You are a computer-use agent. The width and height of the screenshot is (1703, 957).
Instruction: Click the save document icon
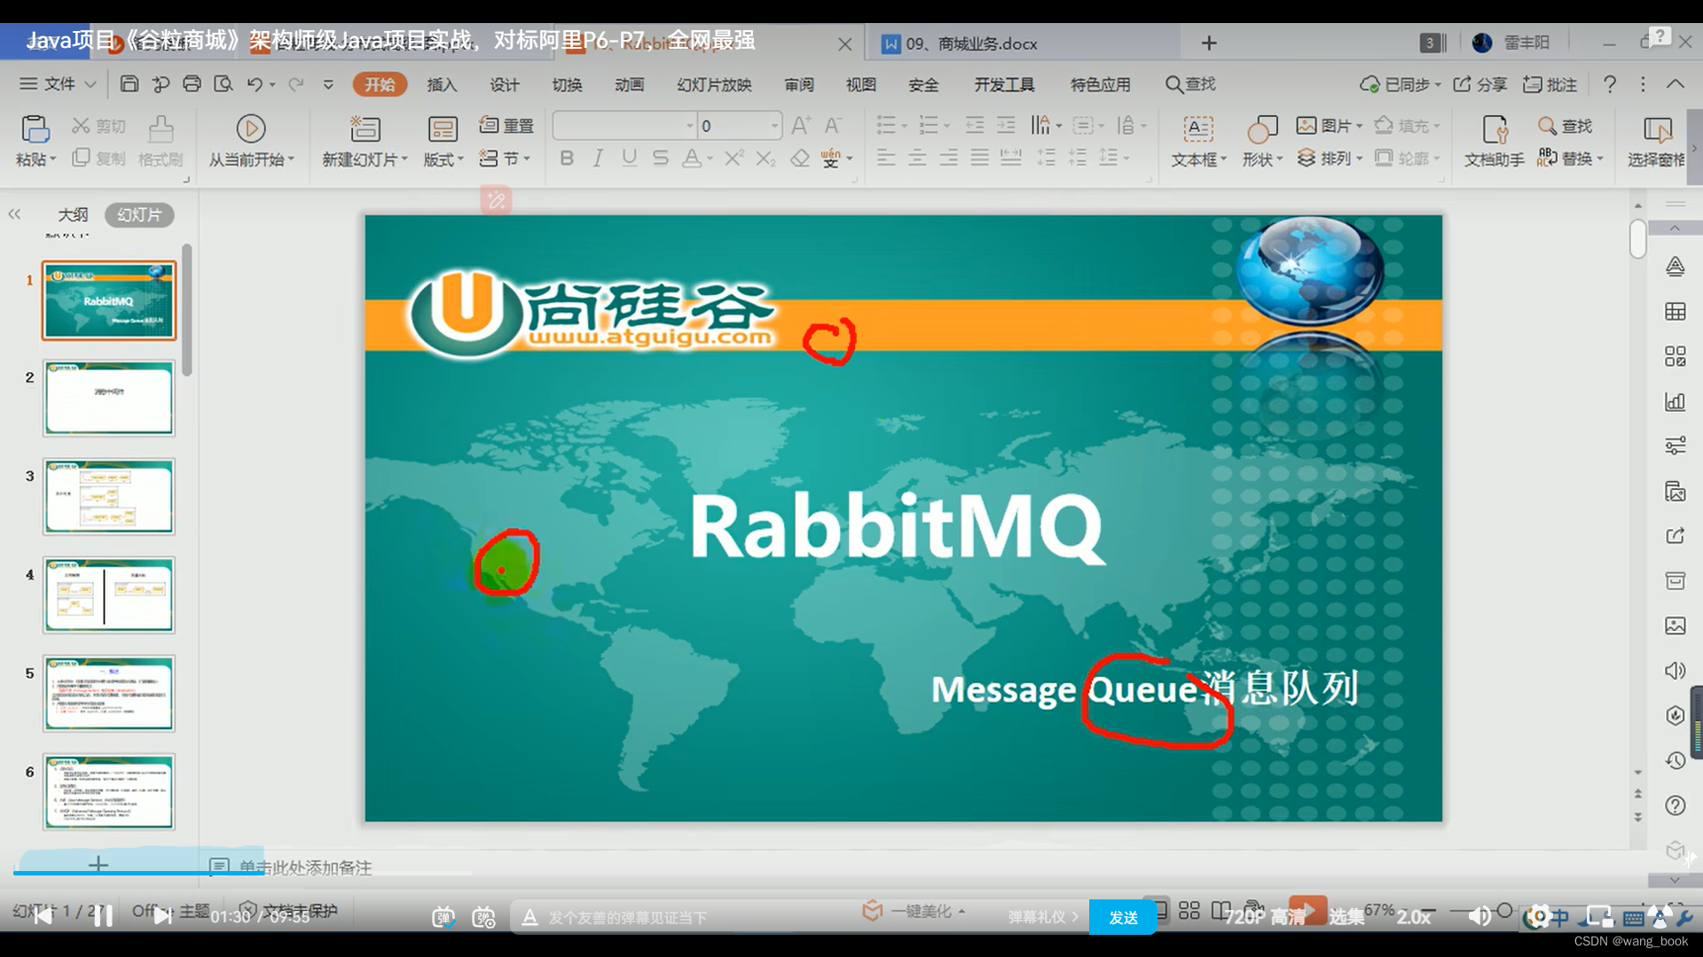coord(129,84)
